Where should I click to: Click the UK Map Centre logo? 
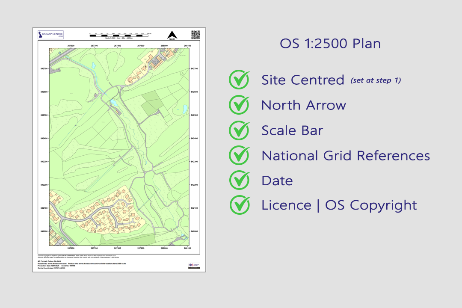pyautogui.click(x=50, y=35)
